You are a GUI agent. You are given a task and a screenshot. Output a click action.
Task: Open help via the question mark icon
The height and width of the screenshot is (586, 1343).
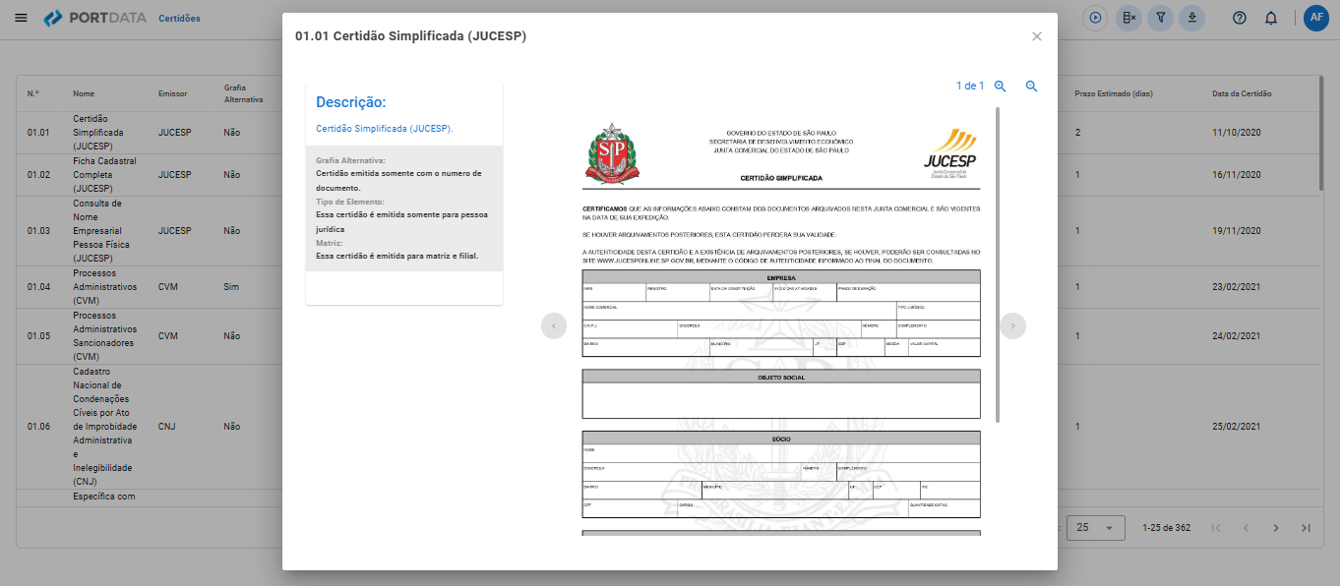tap(1240, 19)
